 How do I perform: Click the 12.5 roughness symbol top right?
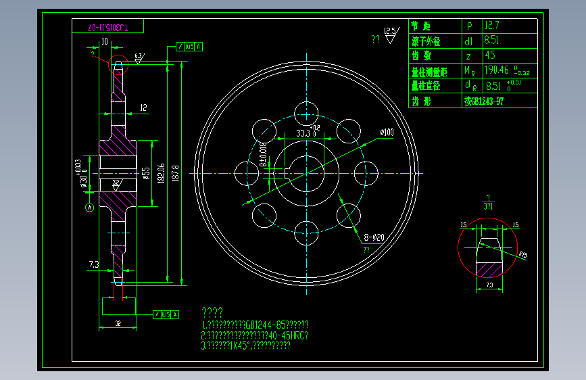pos(391,36)
